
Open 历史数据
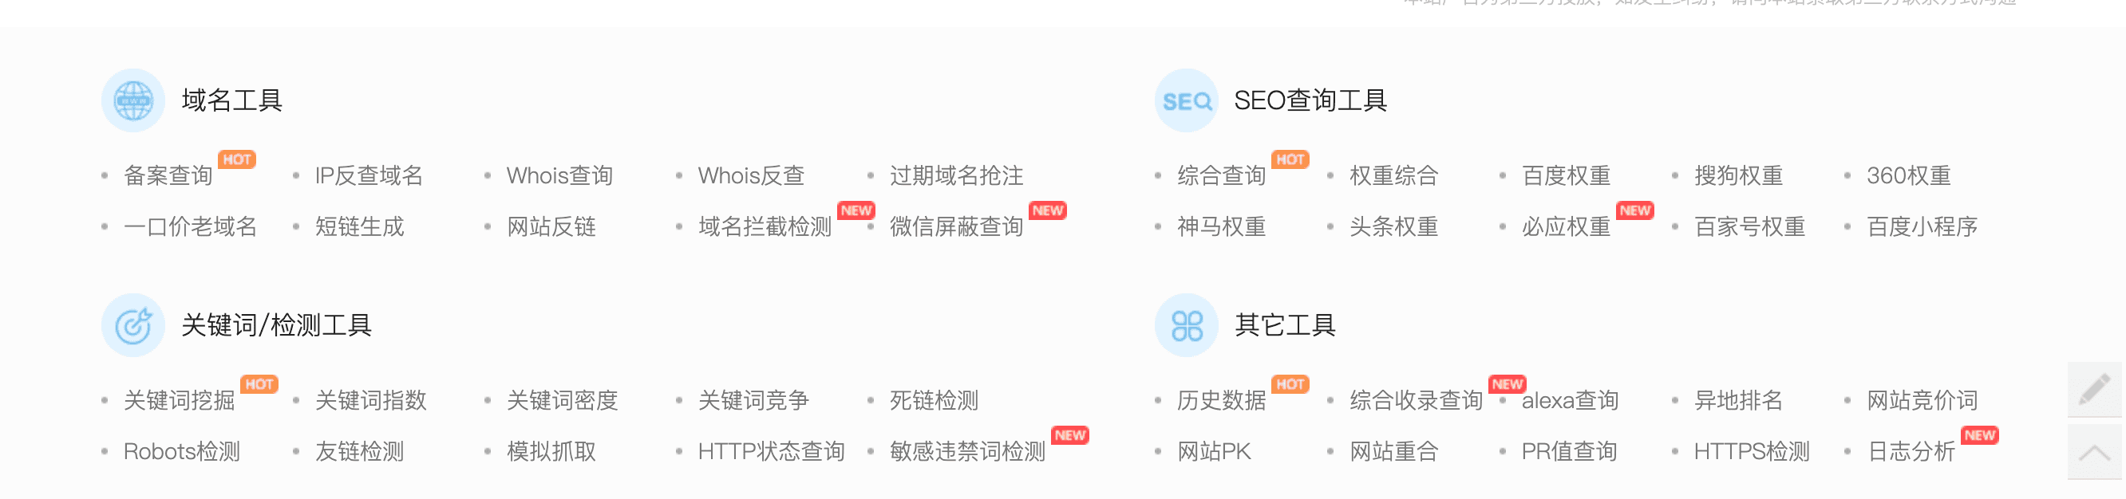[x=1221, y=400]
